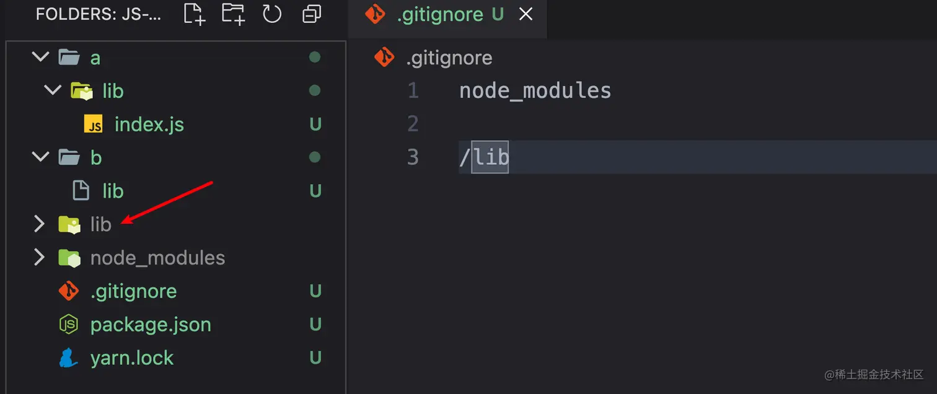Click the green node_modules folder icon
This screenshot has width=937, height=394.
coord(69,258)
